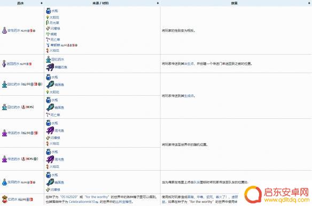Click the Moonglow herb icon

pyautogui.click(x=48, y=22)
